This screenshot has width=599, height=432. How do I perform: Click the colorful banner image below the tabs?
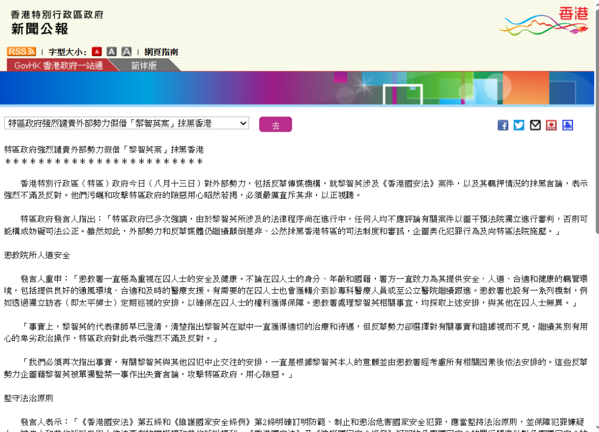[x=297, y=88]
